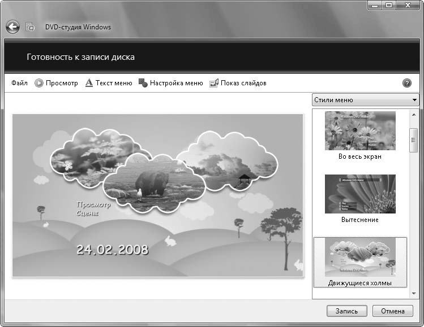Click the 24.02.2008 disc title in preview

[x=112, y=249]
